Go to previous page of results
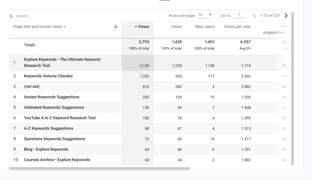This screenshot has height=180, width=312. [x=254, y=16]
